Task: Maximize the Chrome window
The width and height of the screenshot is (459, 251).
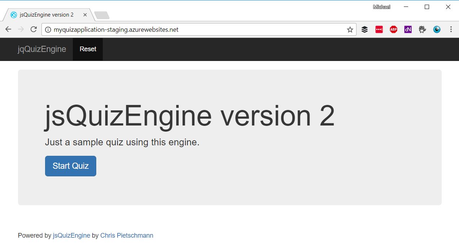Action: (427, 7)
